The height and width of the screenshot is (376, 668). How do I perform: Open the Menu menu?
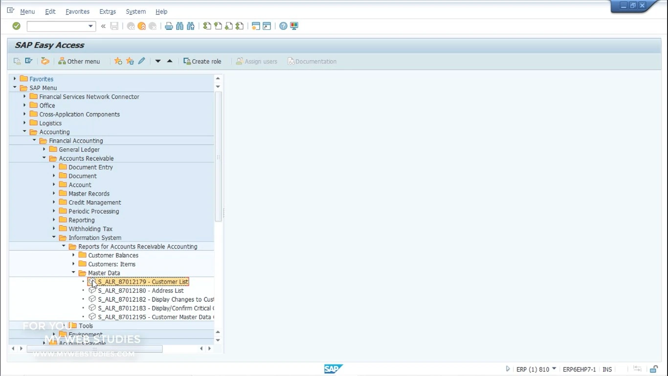pyautogui.click(x=27, y=11)
